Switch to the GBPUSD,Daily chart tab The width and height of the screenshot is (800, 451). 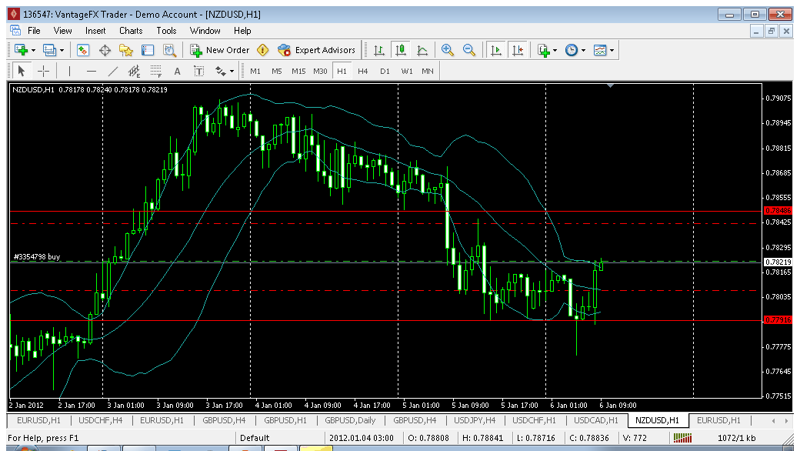[x=350, y=420]
